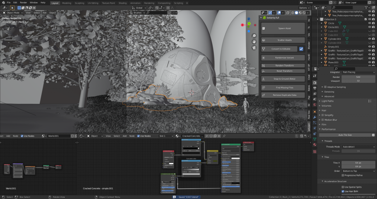Disable Use Hair BVH checkbox
This screenshot has width=377, height=199.
click(343, 191)
